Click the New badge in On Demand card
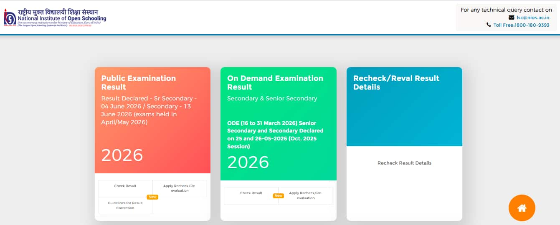 pyautogui.click(x=279, y=195)
